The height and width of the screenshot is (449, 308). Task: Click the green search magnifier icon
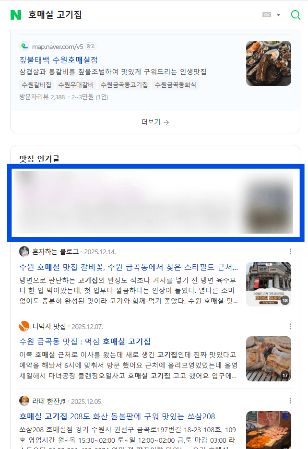[296, 15]
